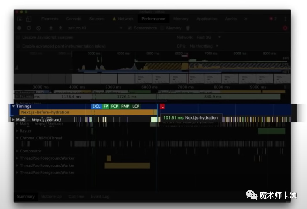Click the DCL timing marker
Screen dimensions: 307x209
tap(97, 106)
